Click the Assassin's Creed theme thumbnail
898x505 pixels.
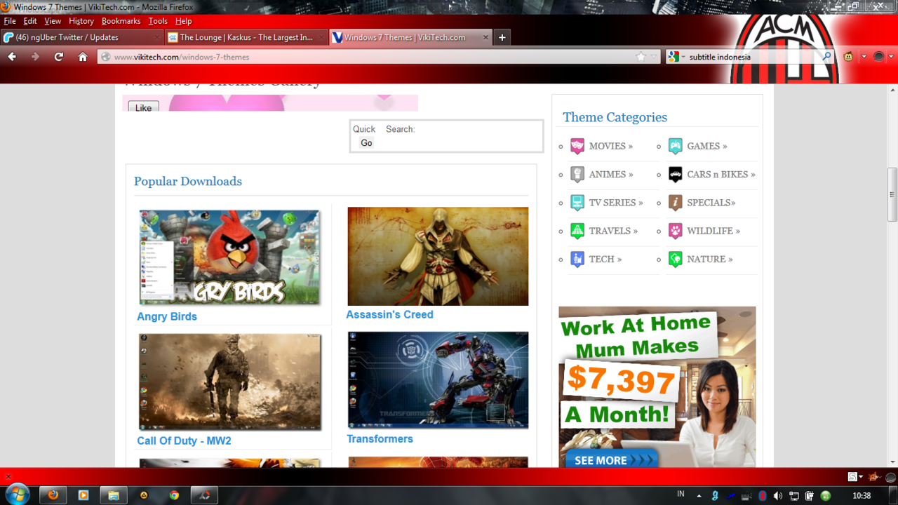click(x=438, y=256)
